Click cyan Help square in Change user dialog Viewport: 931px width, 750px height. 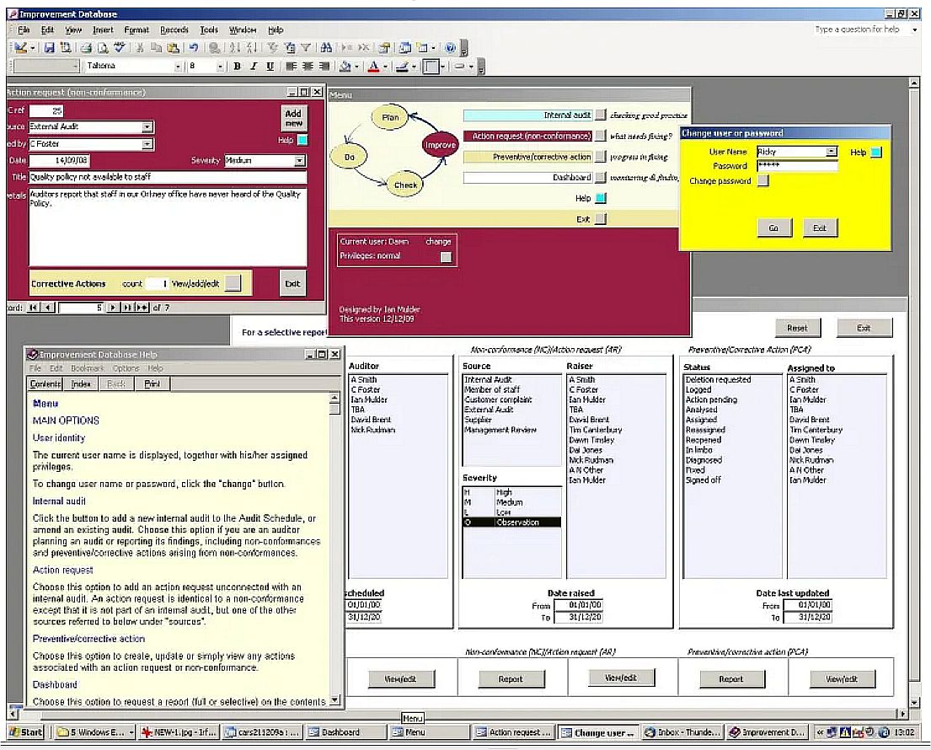875,153
